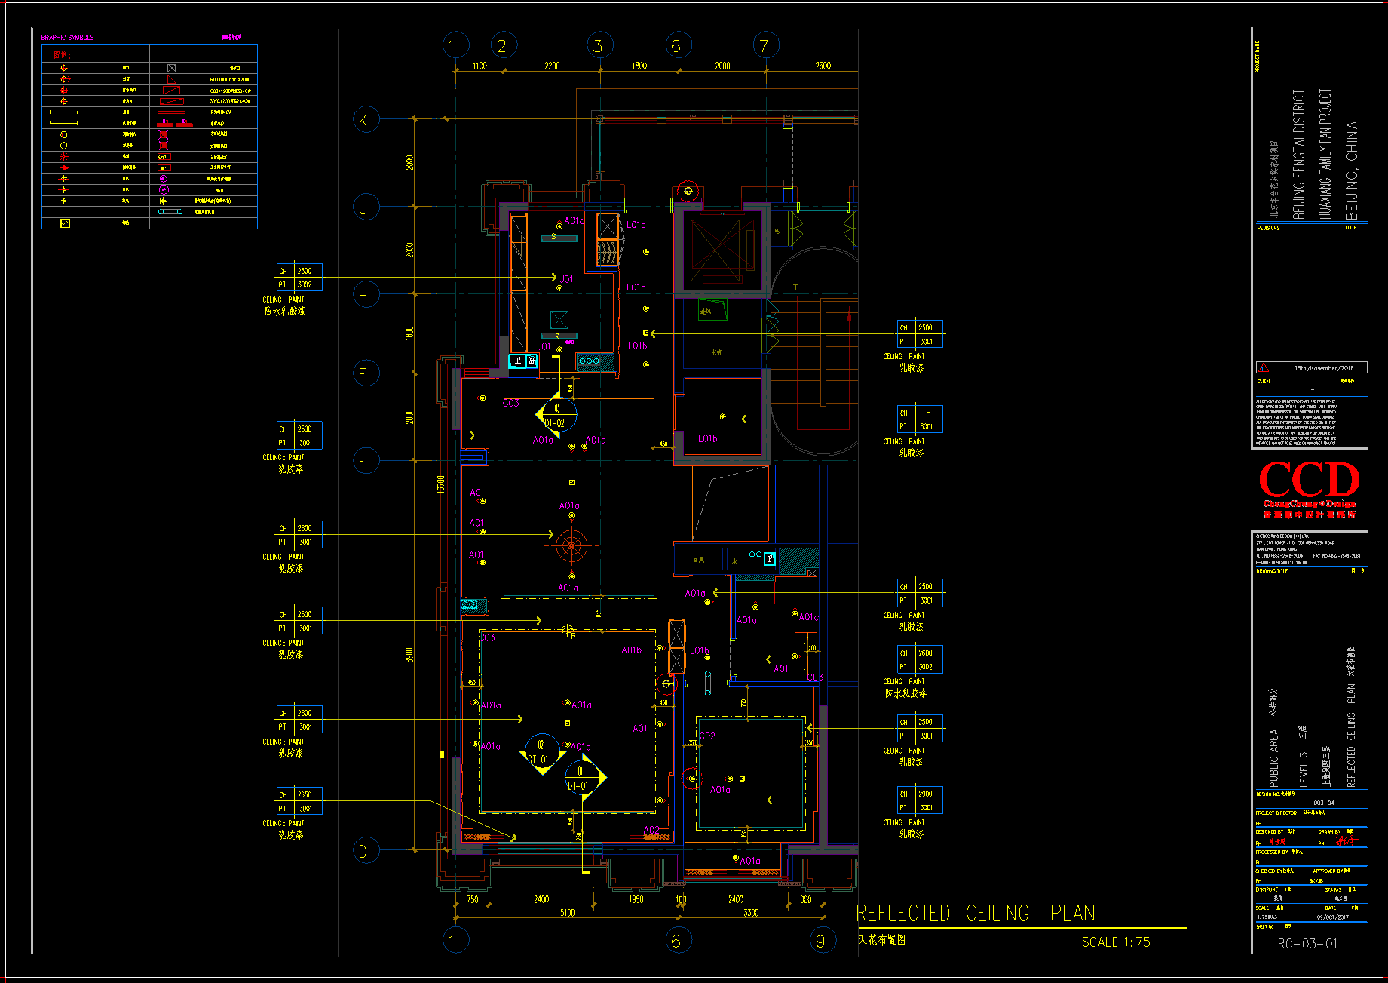1388x983 pixels.
Task: Select the grid axis bubble J
Action: click(x=366, y=207)
